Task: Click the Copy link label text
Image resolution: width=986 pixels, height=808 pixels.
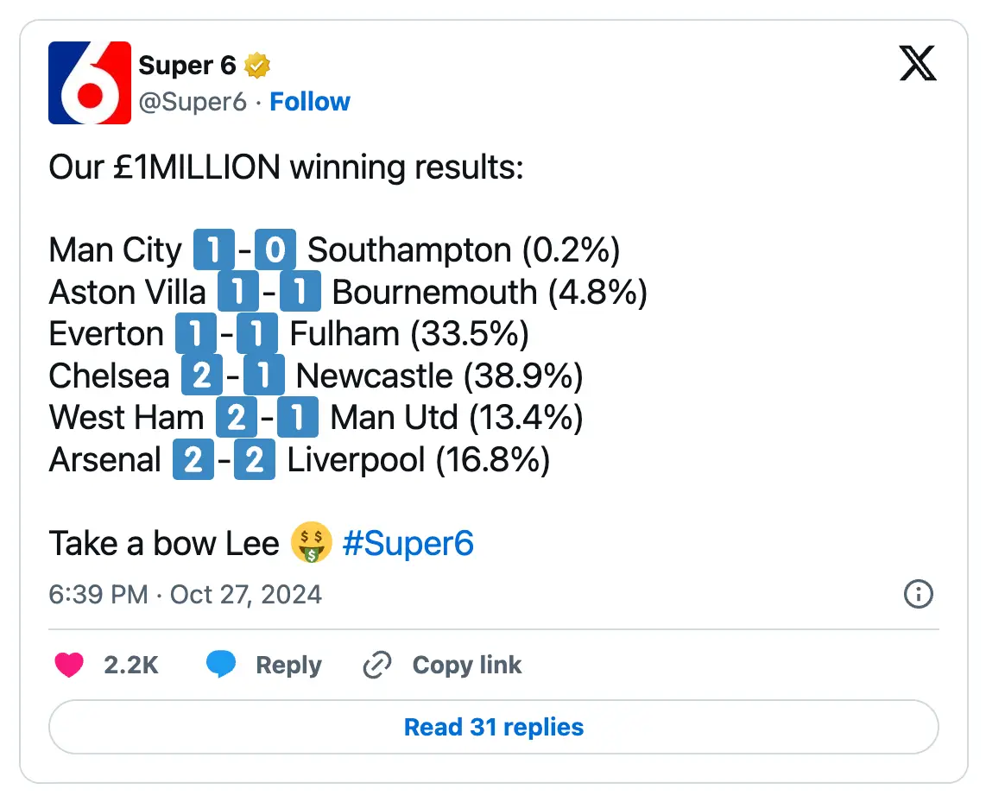Action: coord(466,665)
